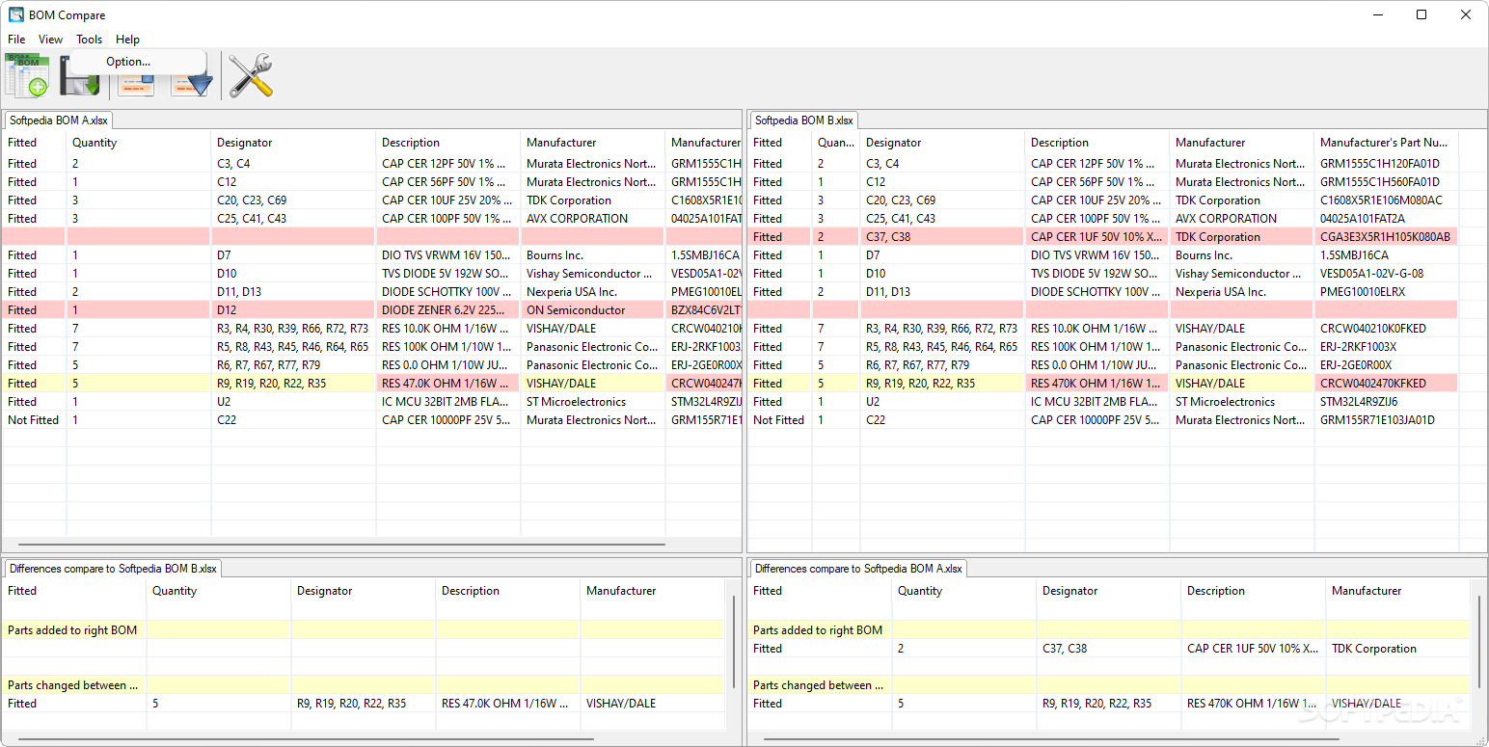
Task: Click horizontal scrollbar of right differences pane
Action: coord(1049,739)
